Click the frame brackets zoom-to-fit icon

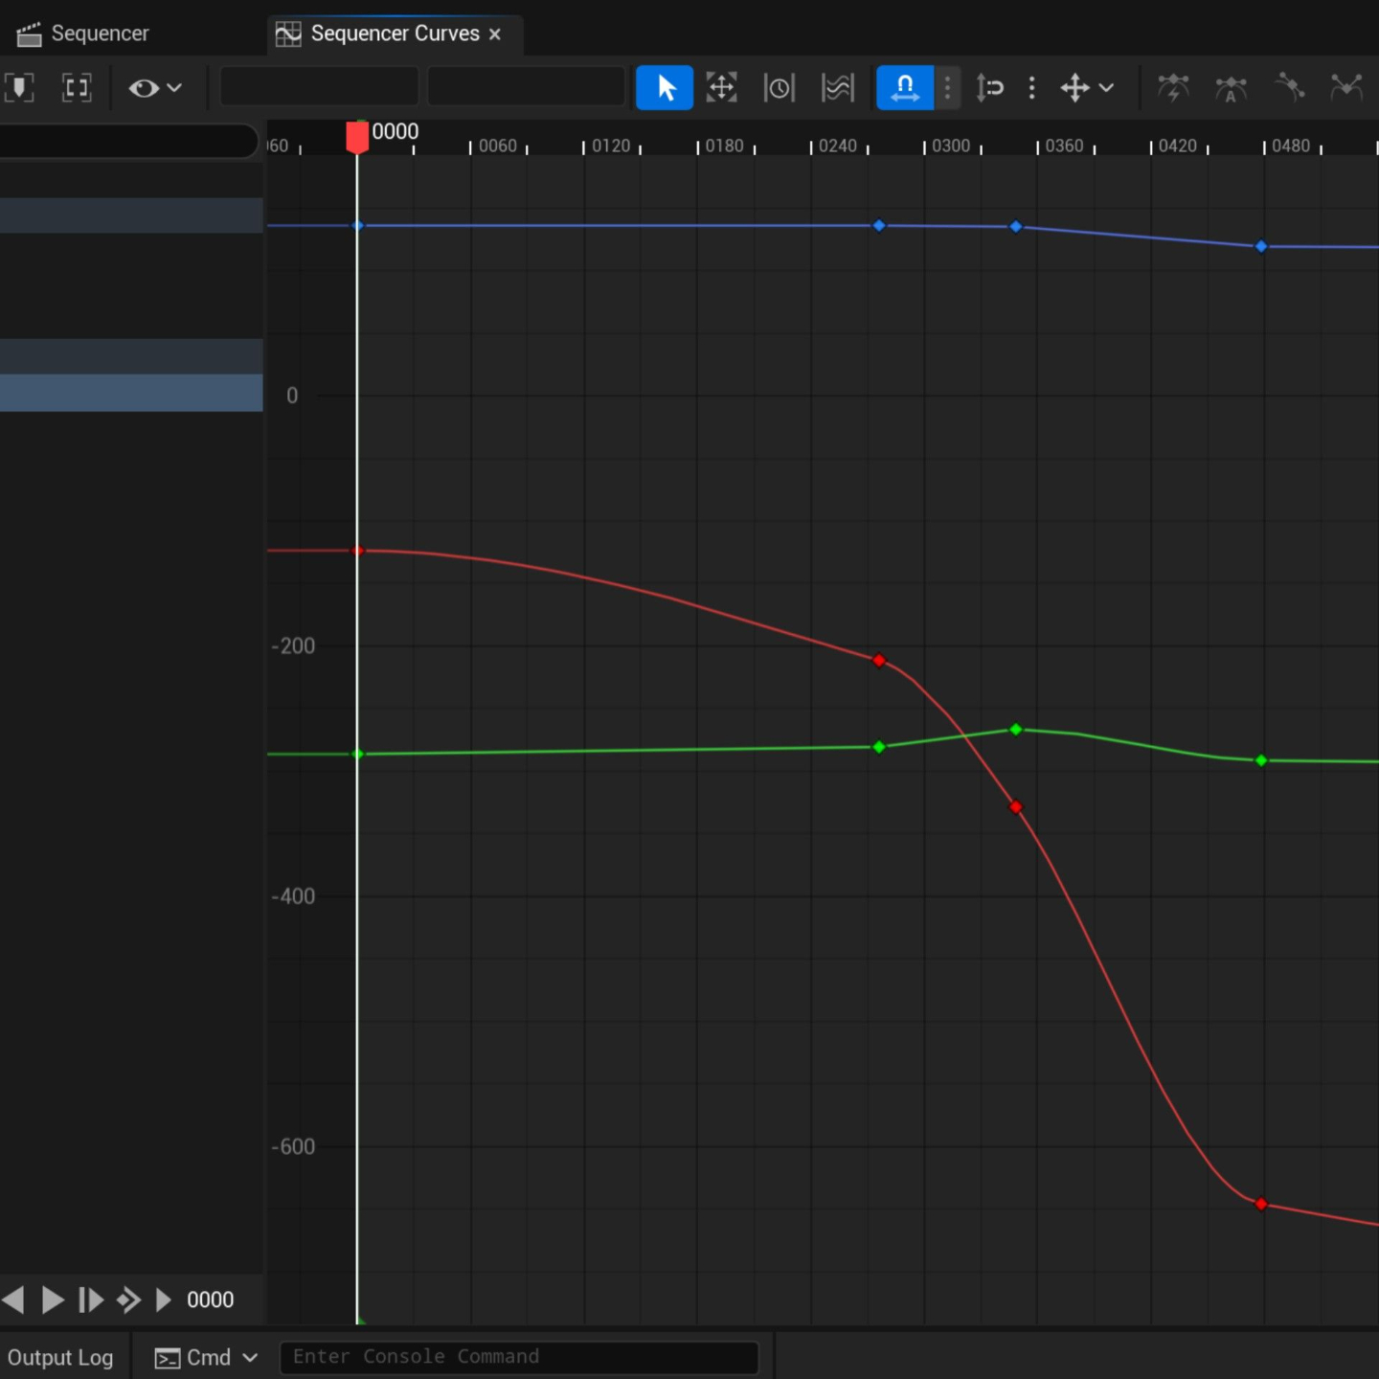pyautogui.click(x=77, y=88)
